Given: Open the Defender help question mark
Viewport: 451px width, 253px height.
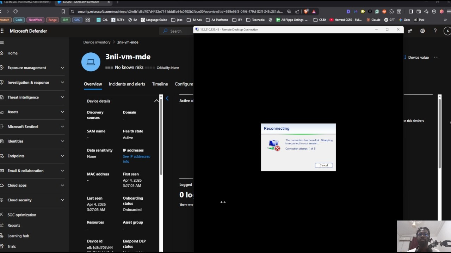Looking at the screenshot, I should tap(435, 31).
